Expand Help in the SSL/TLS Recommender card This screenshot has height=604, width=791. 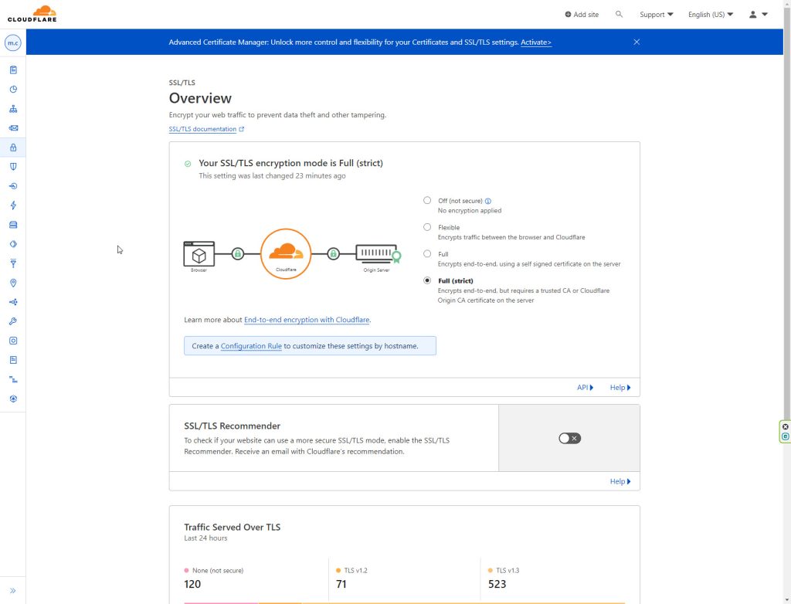620,481
